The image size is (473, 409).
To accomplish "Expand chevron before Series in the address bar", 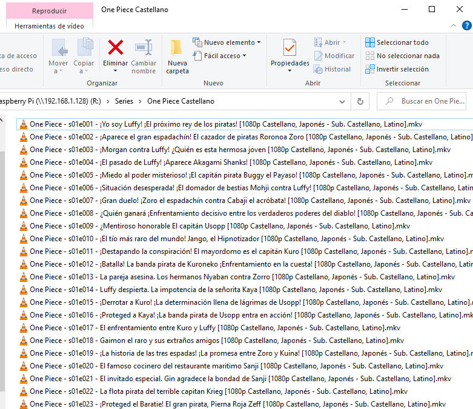I will (108, 101).
